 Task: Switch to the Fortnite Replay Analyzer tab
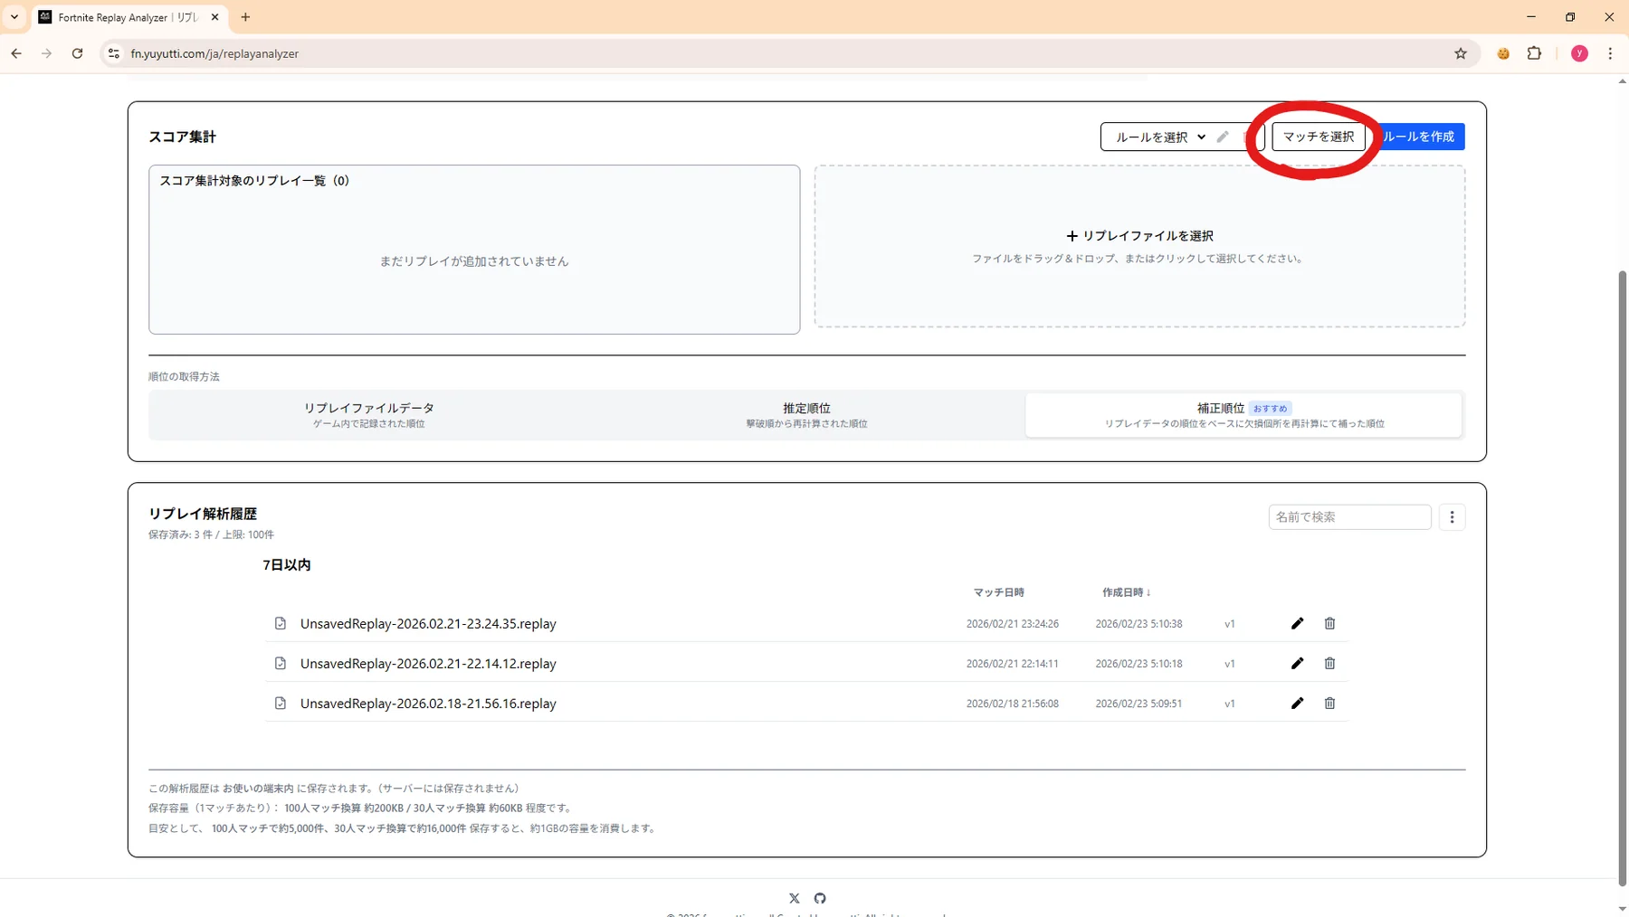tap(127, 17)
